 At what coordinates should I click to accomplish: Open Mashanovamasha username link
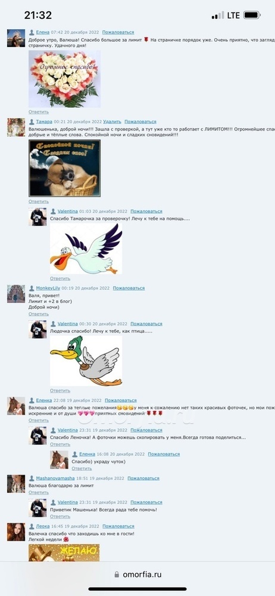[x=55, y=479]
